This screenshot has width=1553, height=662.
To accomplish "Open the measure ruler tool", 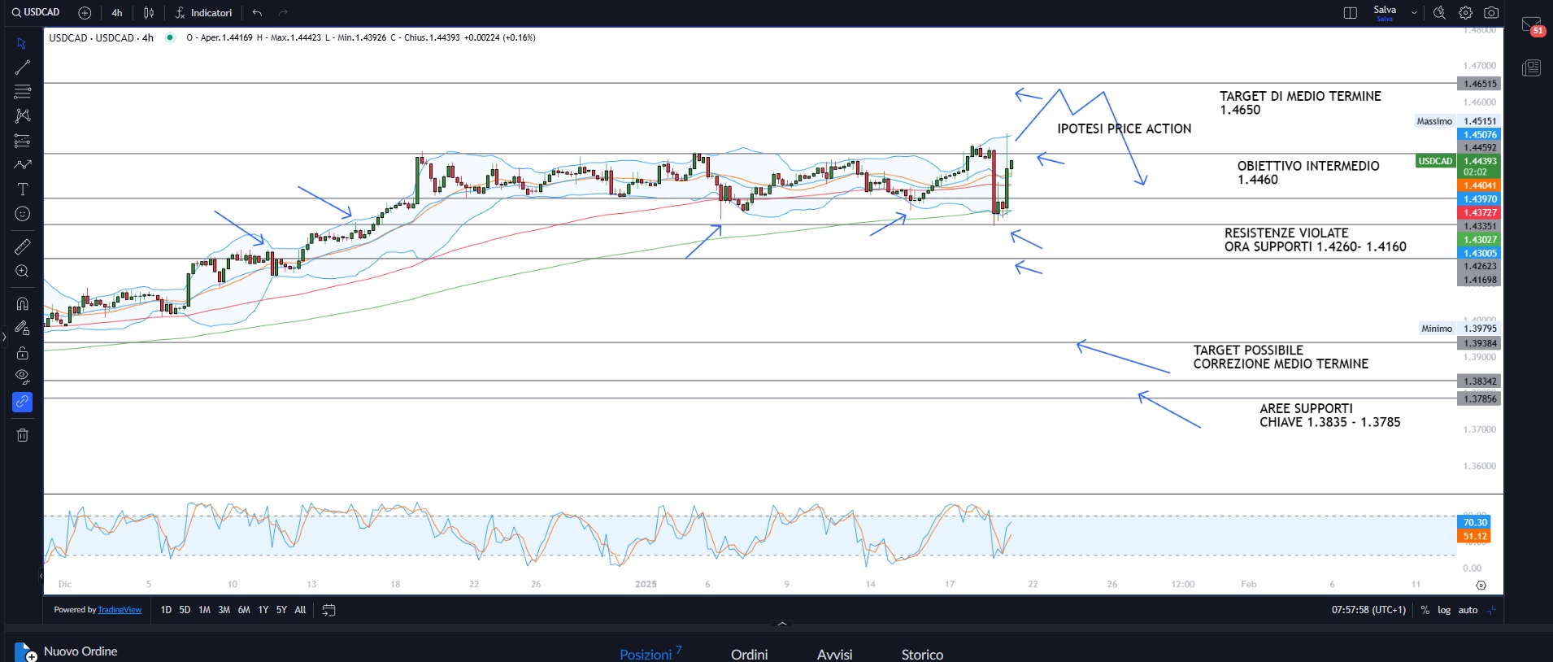I will click(23, 246).
